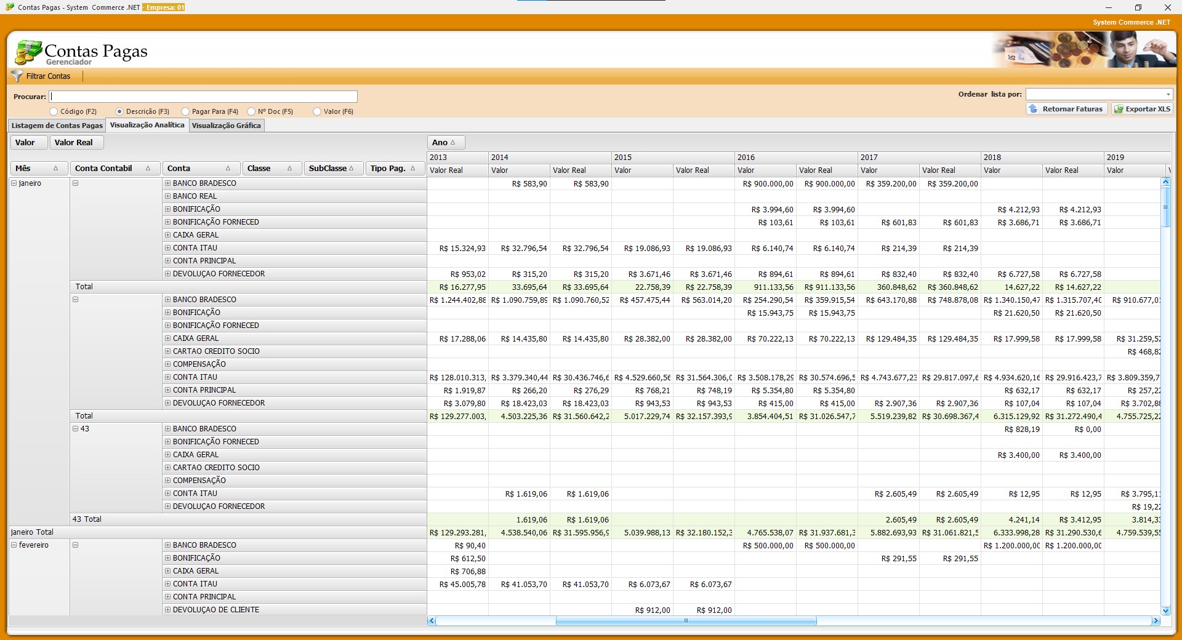Select the Código (F2) radio button
This screenshot has width=1182, height=640.
click(x=54, y=112)
